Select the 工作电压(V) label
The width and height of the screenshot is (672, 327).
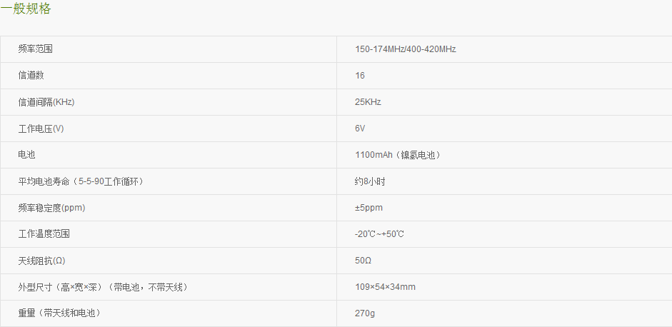coord(41,129)
